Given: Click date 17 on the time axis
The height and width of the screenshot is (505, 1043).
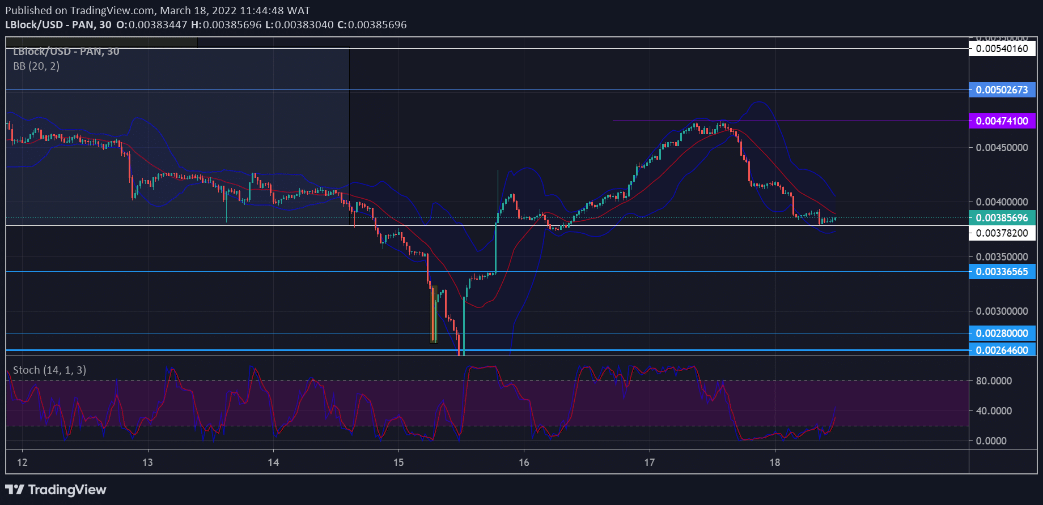Looking at the screenshot, I should (x=650, y=463).
